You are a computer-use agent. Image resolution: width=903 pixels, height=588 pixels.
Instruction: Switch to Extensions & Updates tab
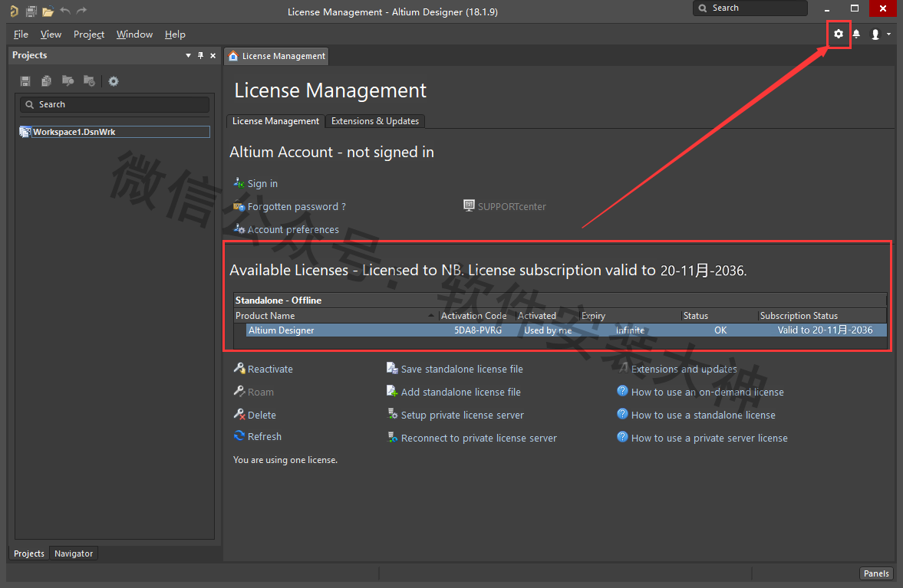[375, 121]
